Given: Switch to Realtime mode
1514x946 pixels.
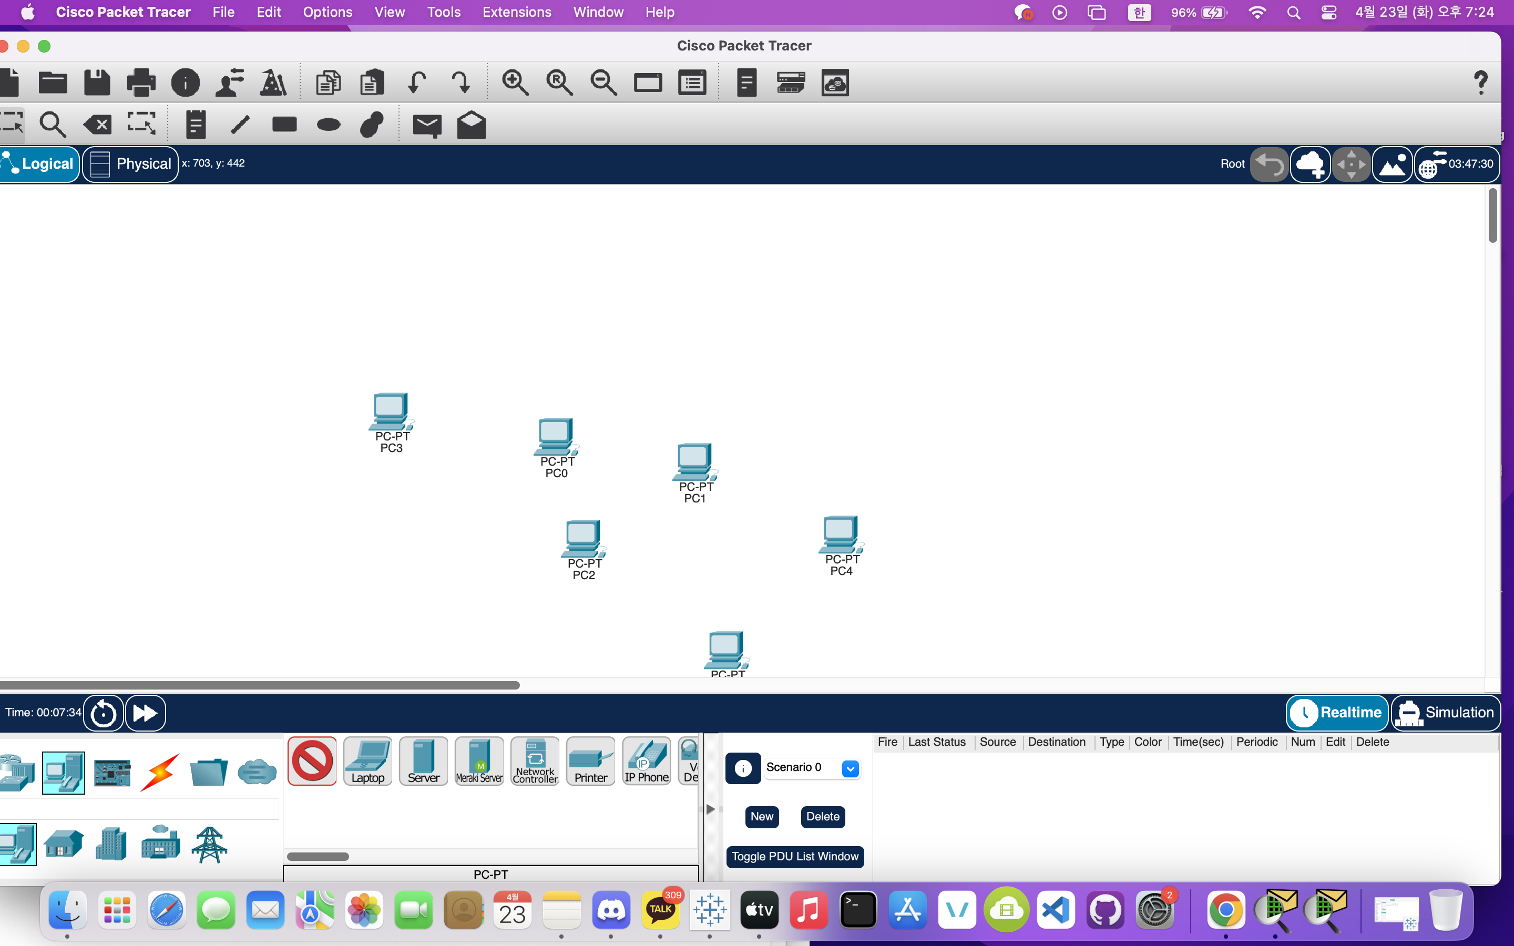Looking at the screenshot, I should pyautogui.click(x=1337, y=713).
